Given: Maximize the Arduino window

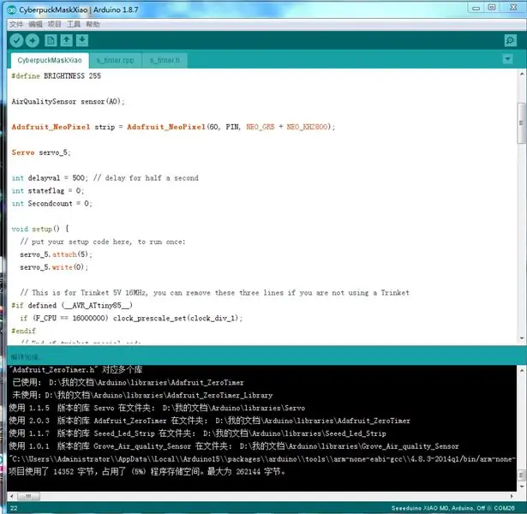Looking at the screenshot, I should tap(491, 8).
